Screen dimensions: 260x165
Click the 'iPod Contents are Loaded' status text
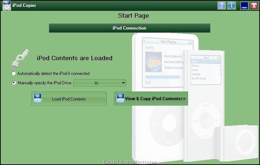click(x=74, y=58)
